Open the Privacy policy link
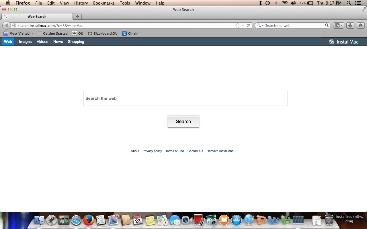 (x=152, y=151)
